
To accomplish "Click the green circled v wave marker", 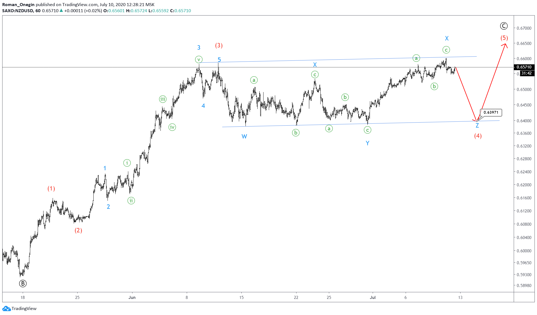I will point(199,59).
